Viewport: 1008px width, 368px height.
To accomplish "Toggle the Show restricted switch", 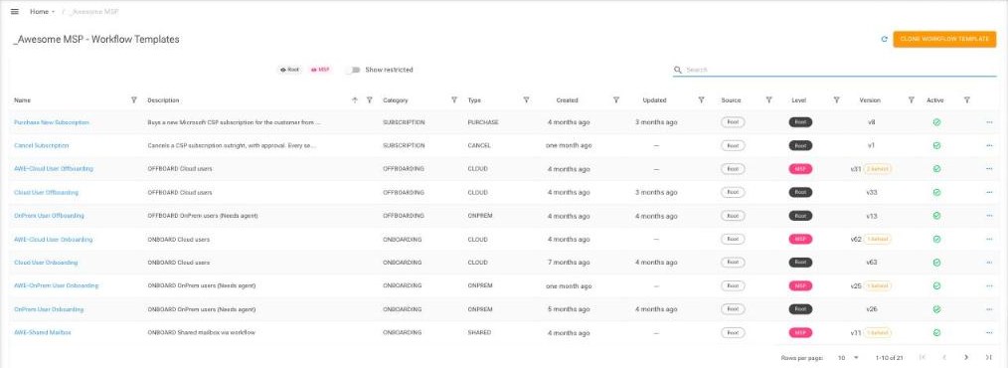I will click(x=352, y=70).
